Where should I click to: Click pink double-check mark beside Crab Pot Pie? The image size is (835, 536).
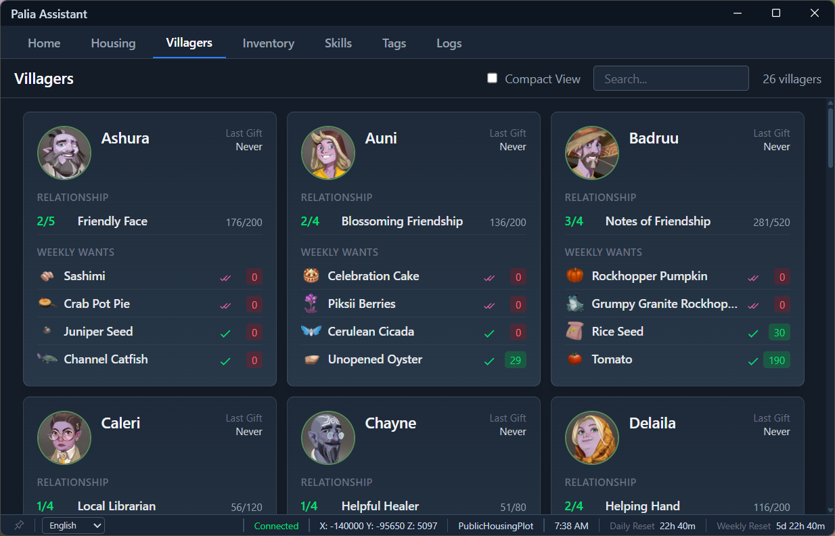[x=225, y=305]
